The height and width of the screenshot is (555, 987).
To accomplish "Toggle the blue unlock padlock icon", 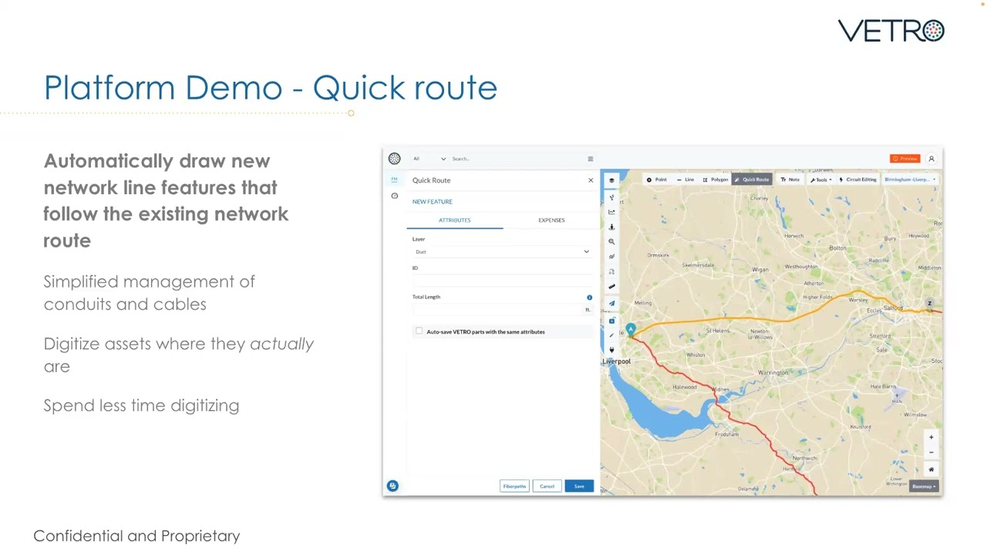I will (611, 320).
